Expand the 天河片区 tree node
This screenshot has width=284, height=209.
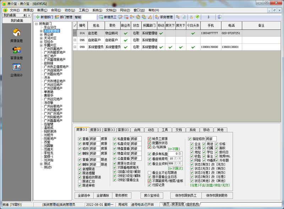pos(41,38)
